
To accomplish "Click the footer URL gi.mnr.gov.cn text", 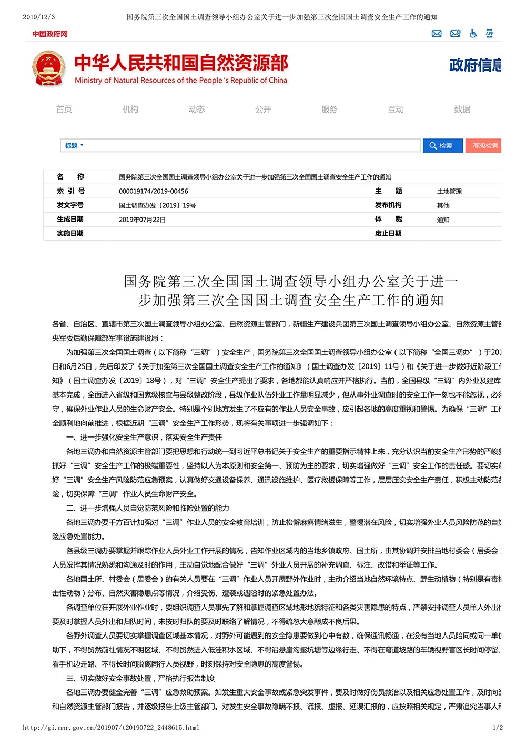I will [x=111, y=728].
